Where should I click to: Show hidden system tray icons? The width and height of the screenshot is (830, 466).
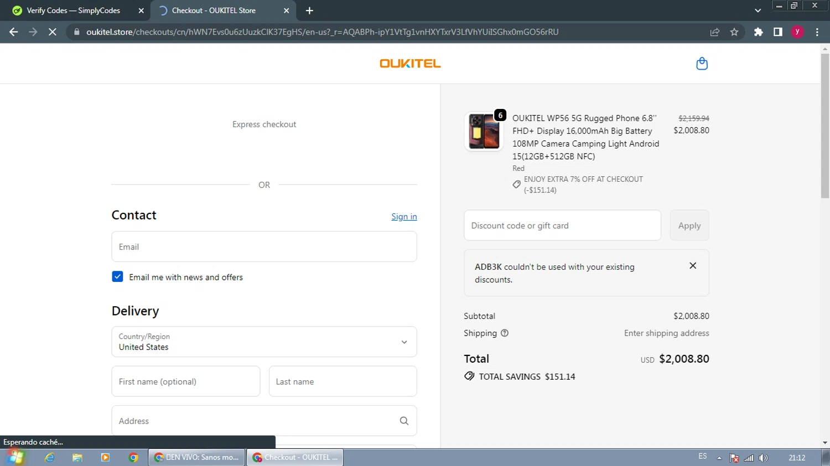[719, 458]
